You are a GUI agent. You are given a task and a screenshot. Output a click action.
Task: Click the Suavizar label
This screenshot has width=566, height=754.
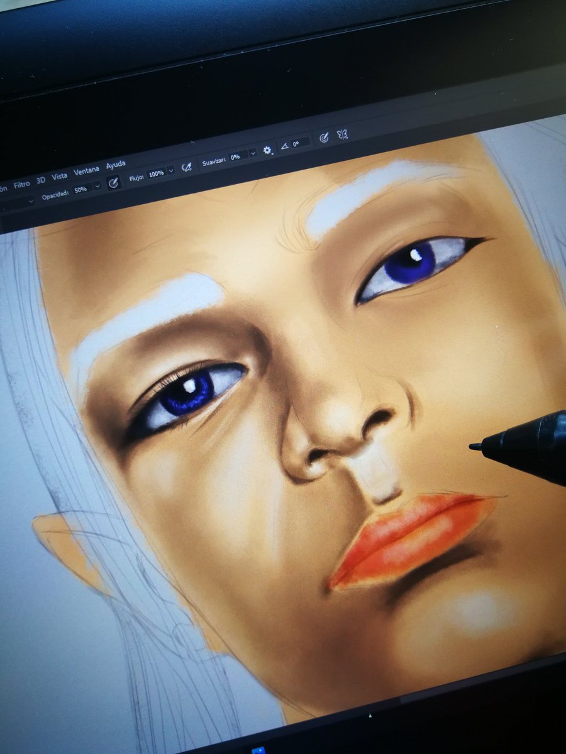(x=213, y=161)
